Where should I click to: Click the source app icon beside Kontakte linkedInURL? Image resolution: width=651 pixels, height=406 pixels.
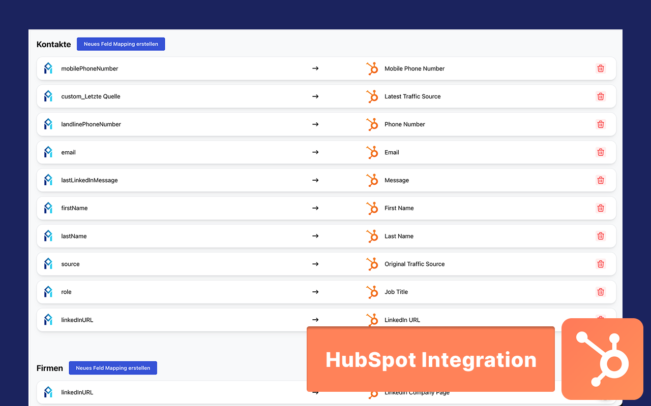pos(48,320)
